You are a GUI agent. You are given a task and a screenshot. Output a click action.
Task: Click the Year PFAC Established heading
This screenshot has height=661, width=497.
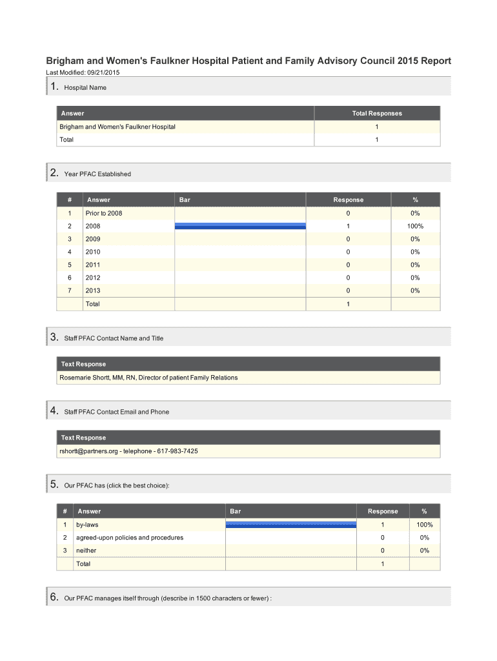[97, 174]
